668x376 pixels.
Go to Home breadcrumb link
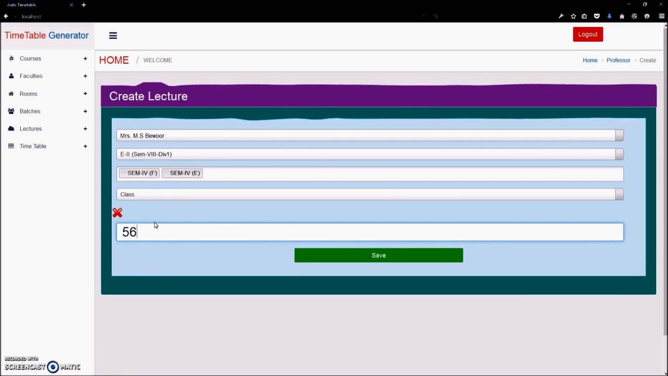(590, 60)
